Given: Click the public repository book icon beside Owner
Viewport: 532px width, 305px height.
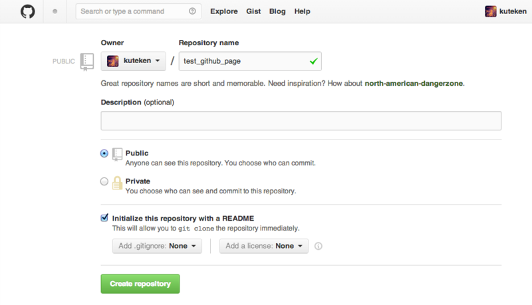Looking at the screenshot, I should (x=87, y=62).
